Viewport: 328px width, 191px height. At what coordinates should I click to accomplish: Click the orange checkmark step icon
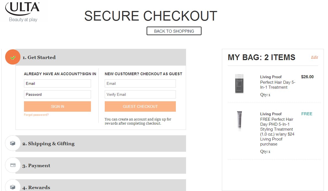(x=13, y=57)
